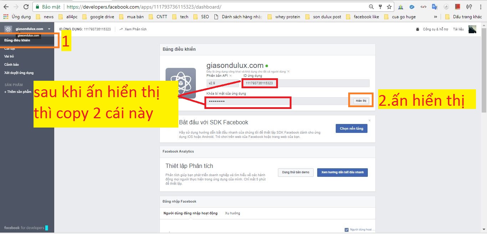Open Cảnh báo in the sidebar
Screen dimensions: 487x234
click(11, 65)
